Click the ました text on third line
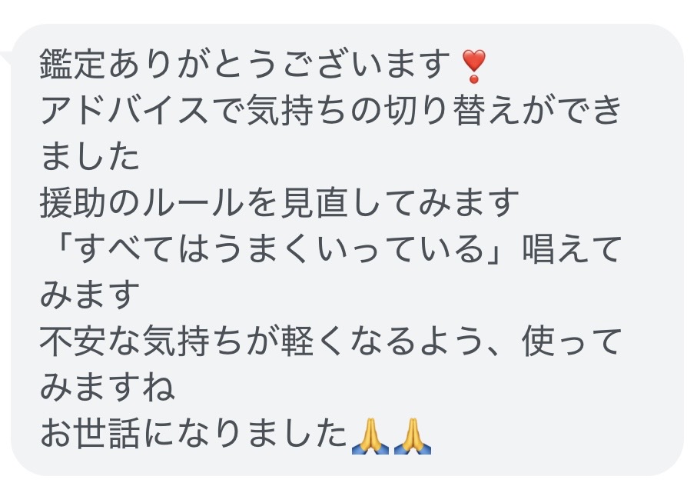Viewport: 697px width, 503px height. coord(90,157)
